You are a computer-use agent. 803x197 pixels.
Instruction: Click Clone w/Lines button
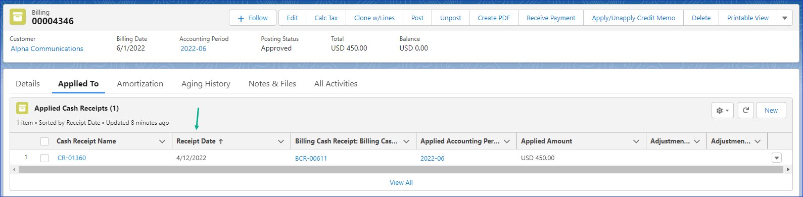(374, 18)
